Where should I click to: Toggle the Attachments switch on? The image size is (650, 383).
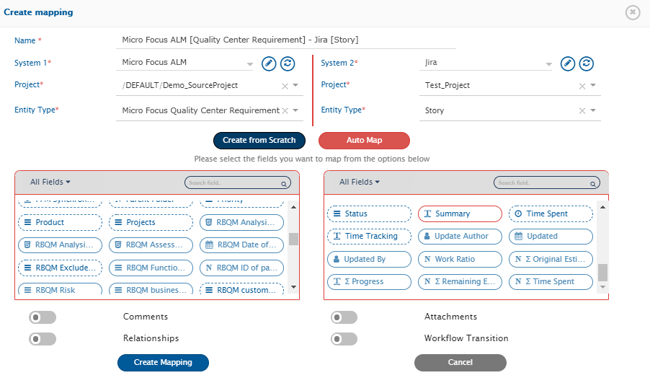pyautogui.click(x=344, y=317)
